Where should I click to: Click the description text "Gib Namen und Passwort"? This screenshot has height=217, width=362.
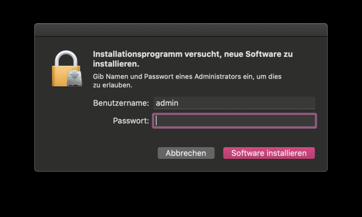(132, 77)
